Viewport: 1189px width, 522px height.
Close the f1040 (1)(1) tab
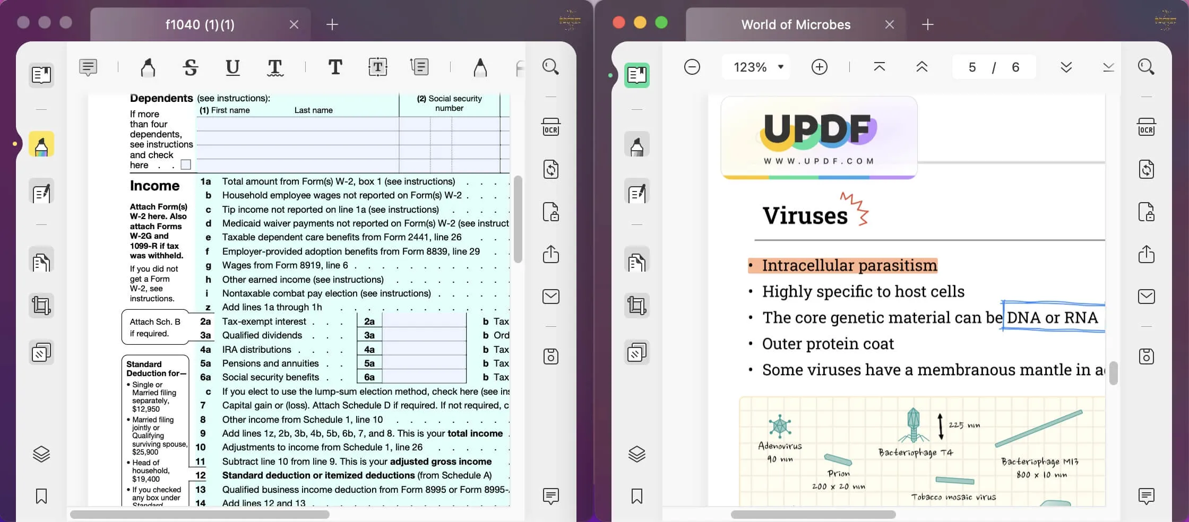(294, 24)
